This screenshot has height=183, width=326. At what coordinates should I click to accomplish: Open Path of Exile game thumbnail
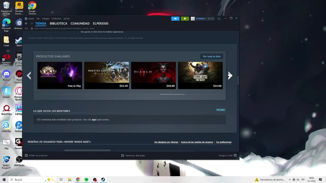pyautogui.click(x=60, y=75)
